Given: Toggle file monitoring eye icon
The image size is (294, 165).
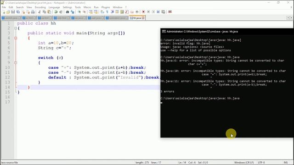Looking at the screenshot, I should click(x=137, y=12).
